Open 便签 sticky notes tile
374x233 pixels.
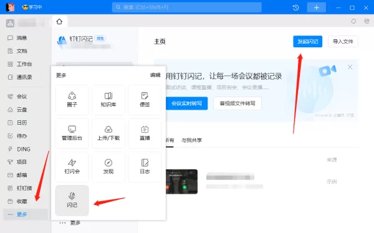[145, 100]
